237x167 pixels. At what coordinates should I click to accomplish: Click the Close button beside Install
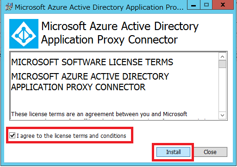click(210, 152)
